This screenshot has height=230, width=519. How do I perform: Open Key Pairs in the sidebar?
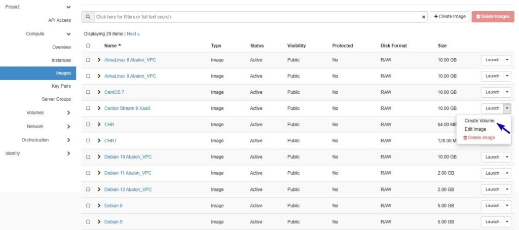pyautogui.click(x=61, y=86)
